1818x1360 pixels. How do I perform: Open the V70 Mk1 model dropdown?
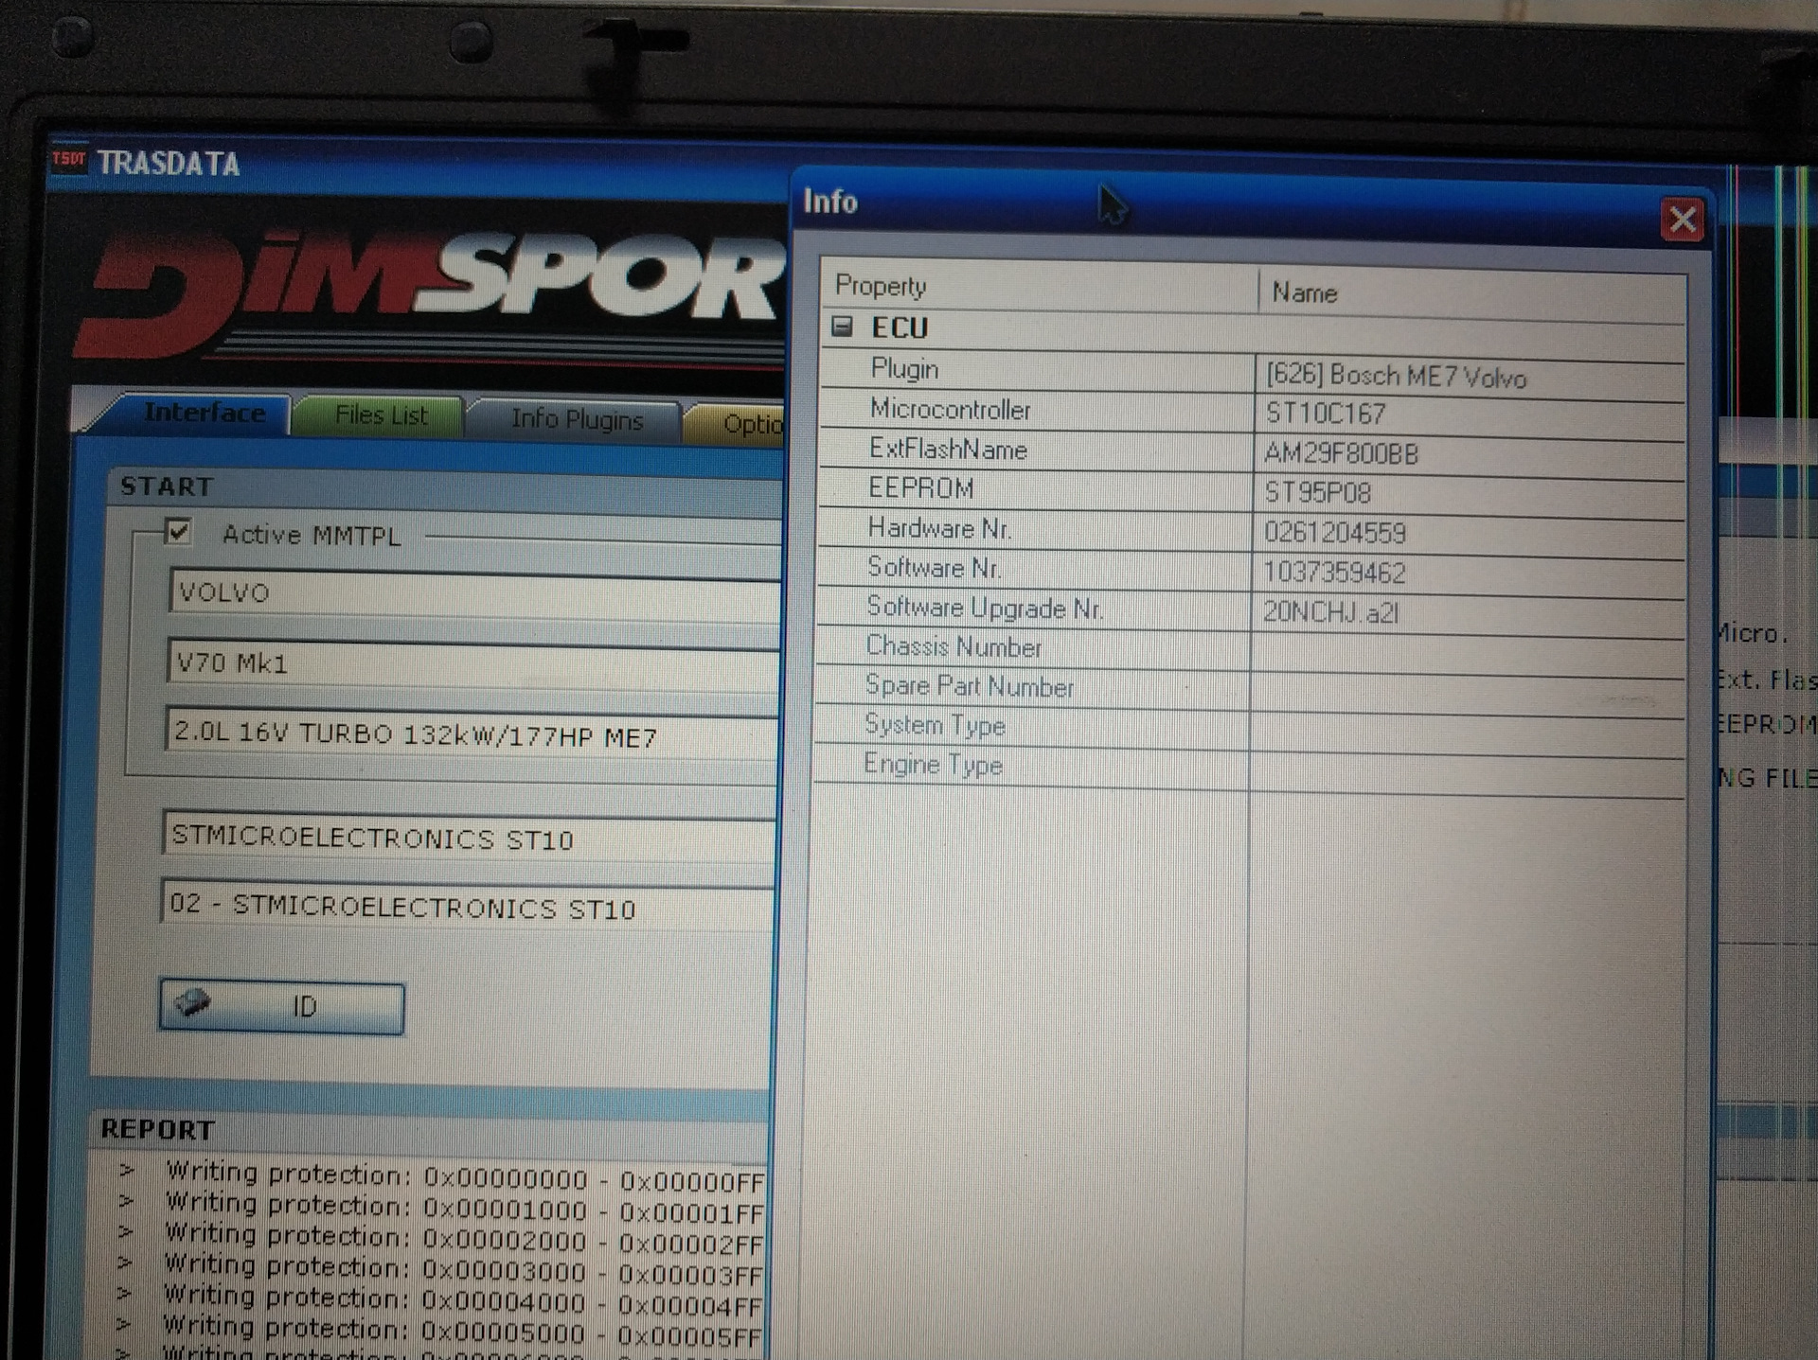click(x=473, y=663)
